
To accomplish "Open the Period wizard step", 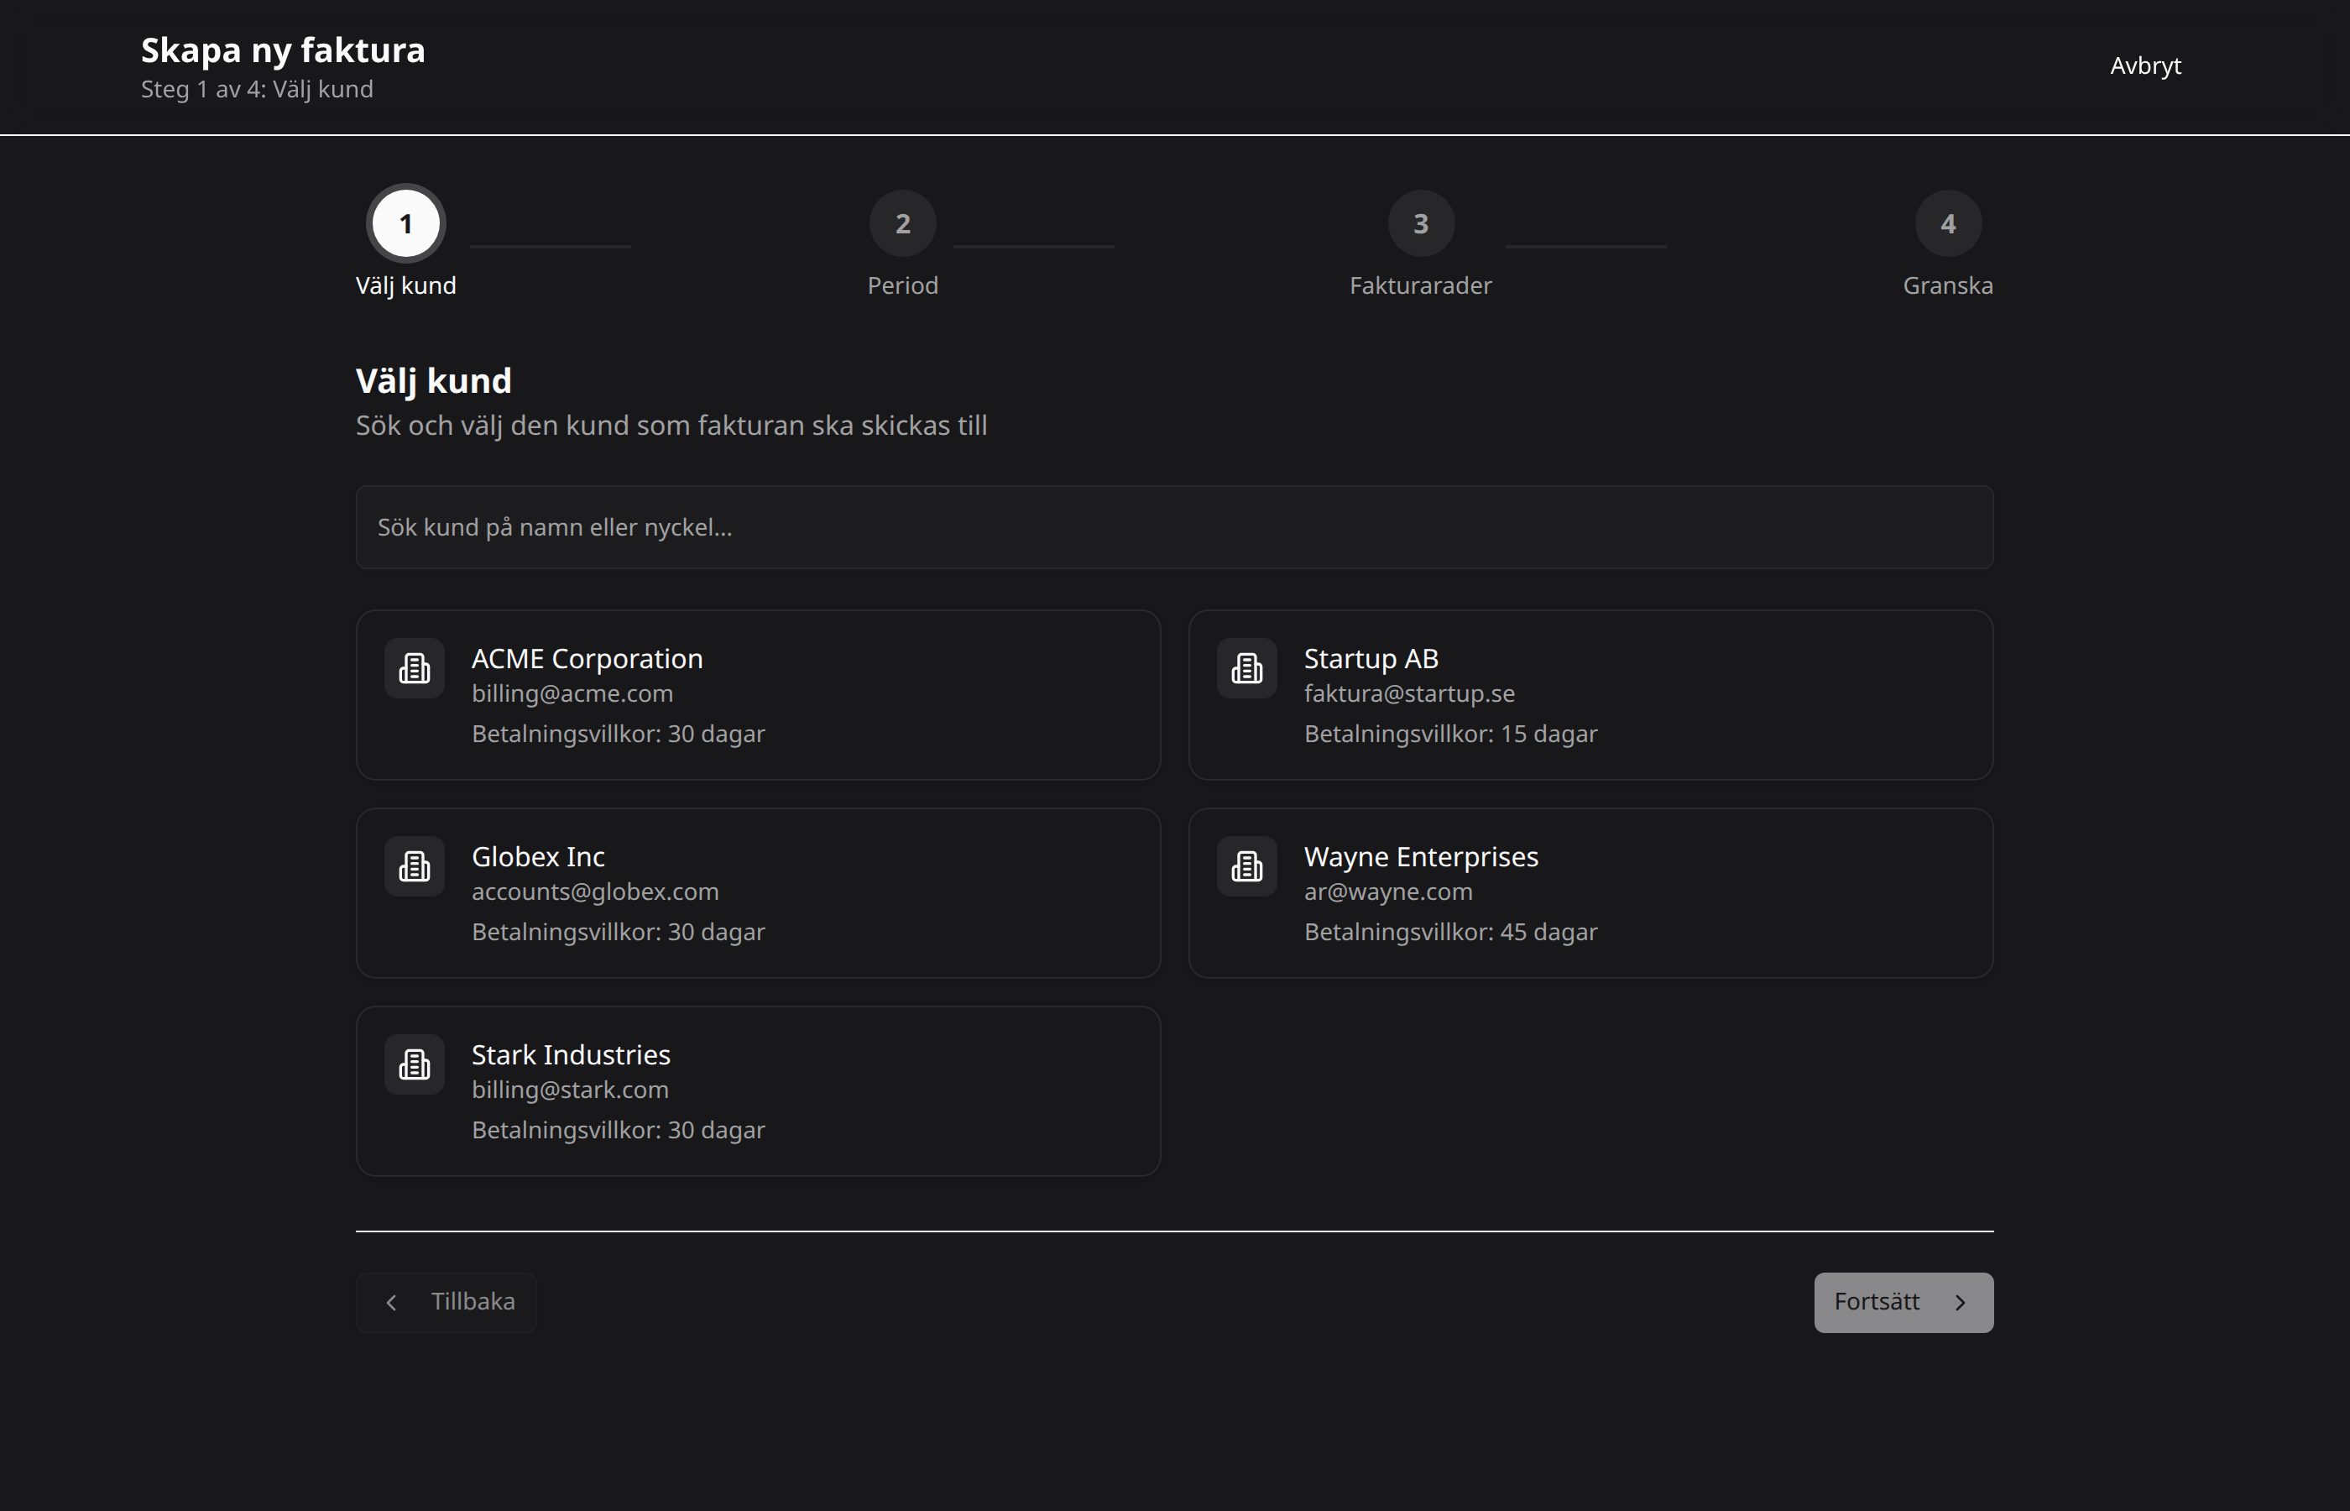I will coord(902,222).
